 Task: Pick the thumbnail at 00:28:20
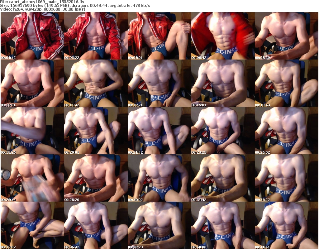click(96, 178)
